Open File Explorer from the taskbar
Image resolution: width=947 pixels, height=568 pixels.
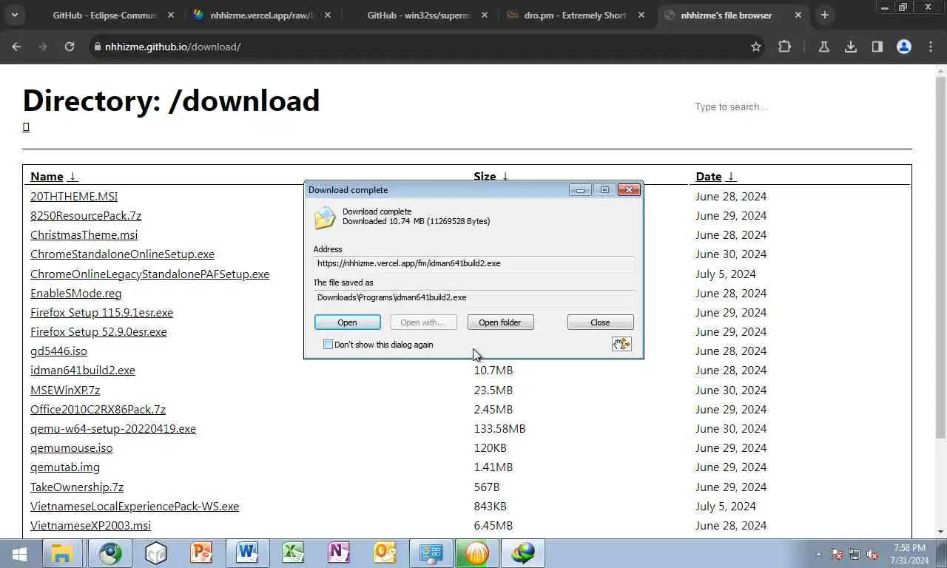[62, 553]
